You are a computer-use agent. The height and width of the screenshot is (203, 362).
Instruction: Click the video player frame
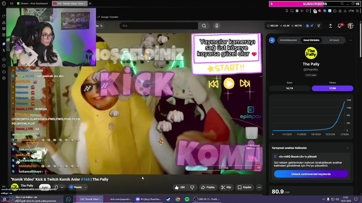click(137, 104)
